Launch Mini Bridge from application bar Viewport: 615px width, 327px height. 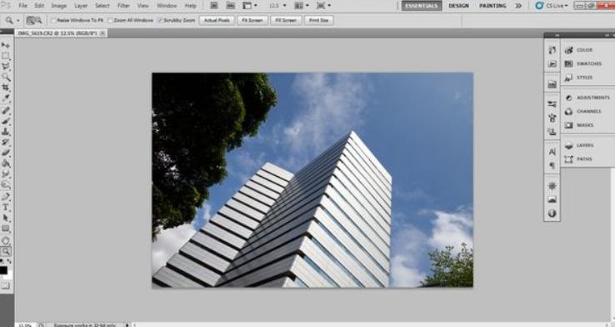pos(231,6)
